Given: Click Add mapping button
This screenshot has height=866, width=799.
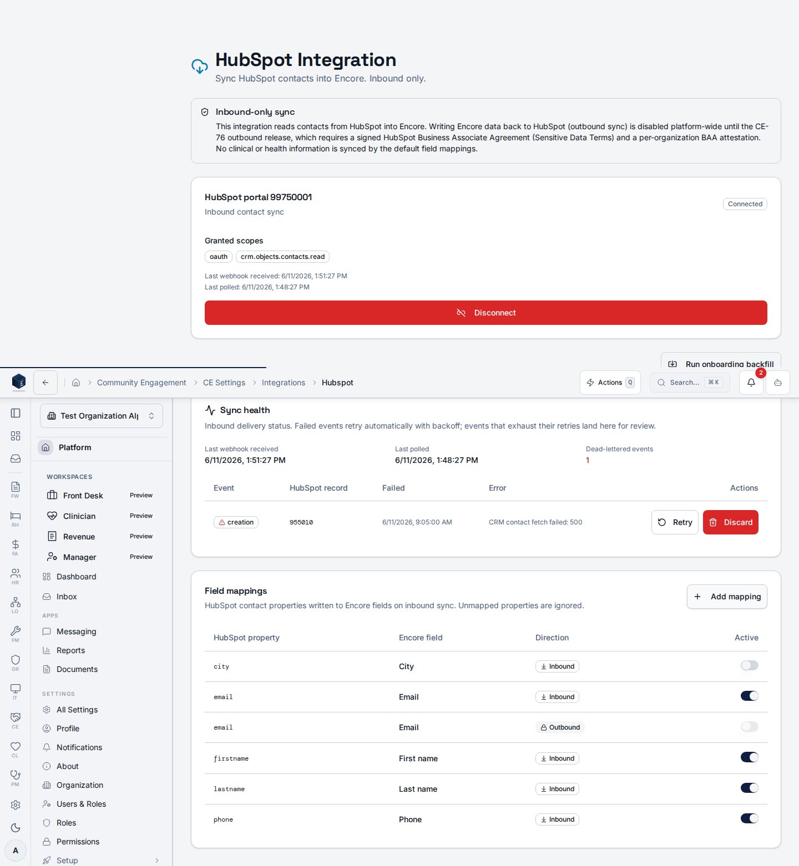Looking at the screenshot, I should (x=727, y=597).
